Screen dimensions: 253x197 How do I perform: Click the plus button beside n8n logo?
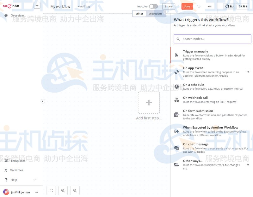click(x=37, y=5)
